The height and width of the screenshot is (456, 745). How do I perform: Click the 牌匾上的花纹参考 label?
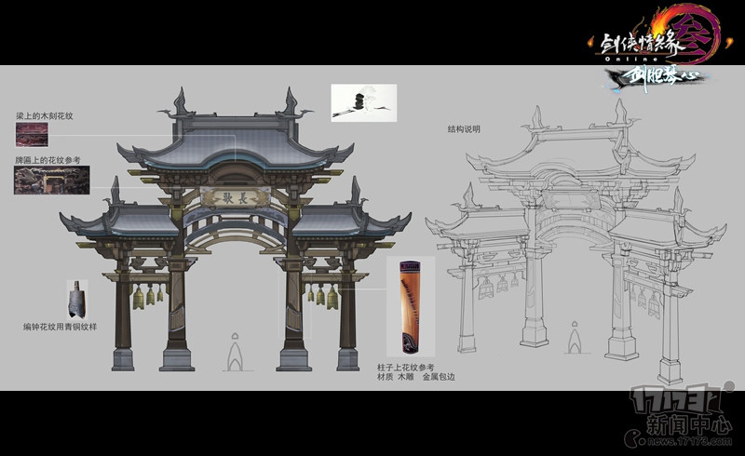(47, 160)
